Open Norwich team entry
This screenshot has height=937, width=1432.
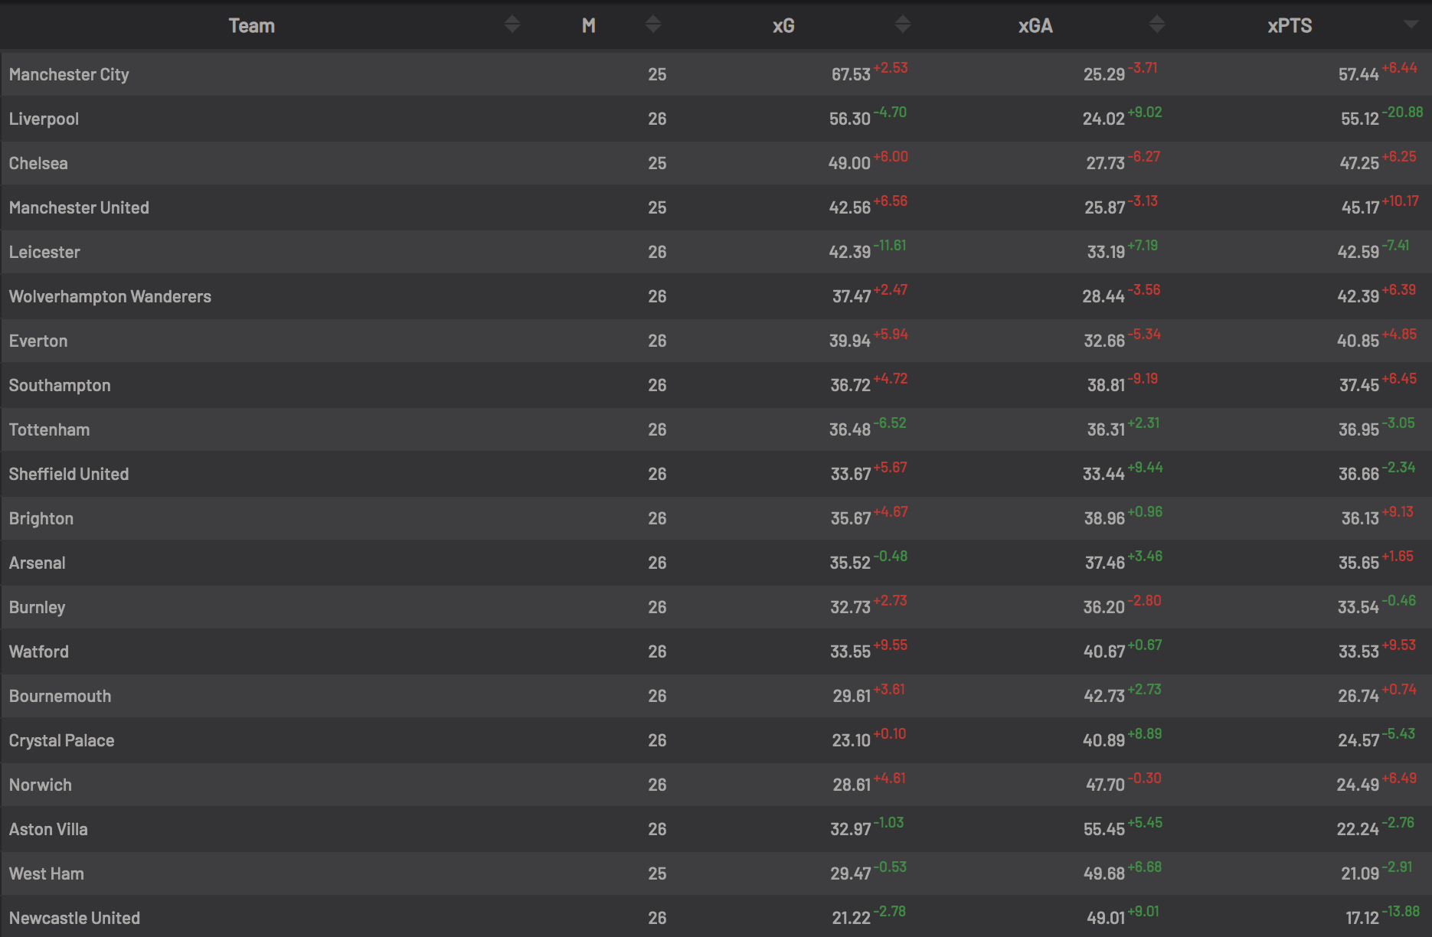(x=41, y=785)
